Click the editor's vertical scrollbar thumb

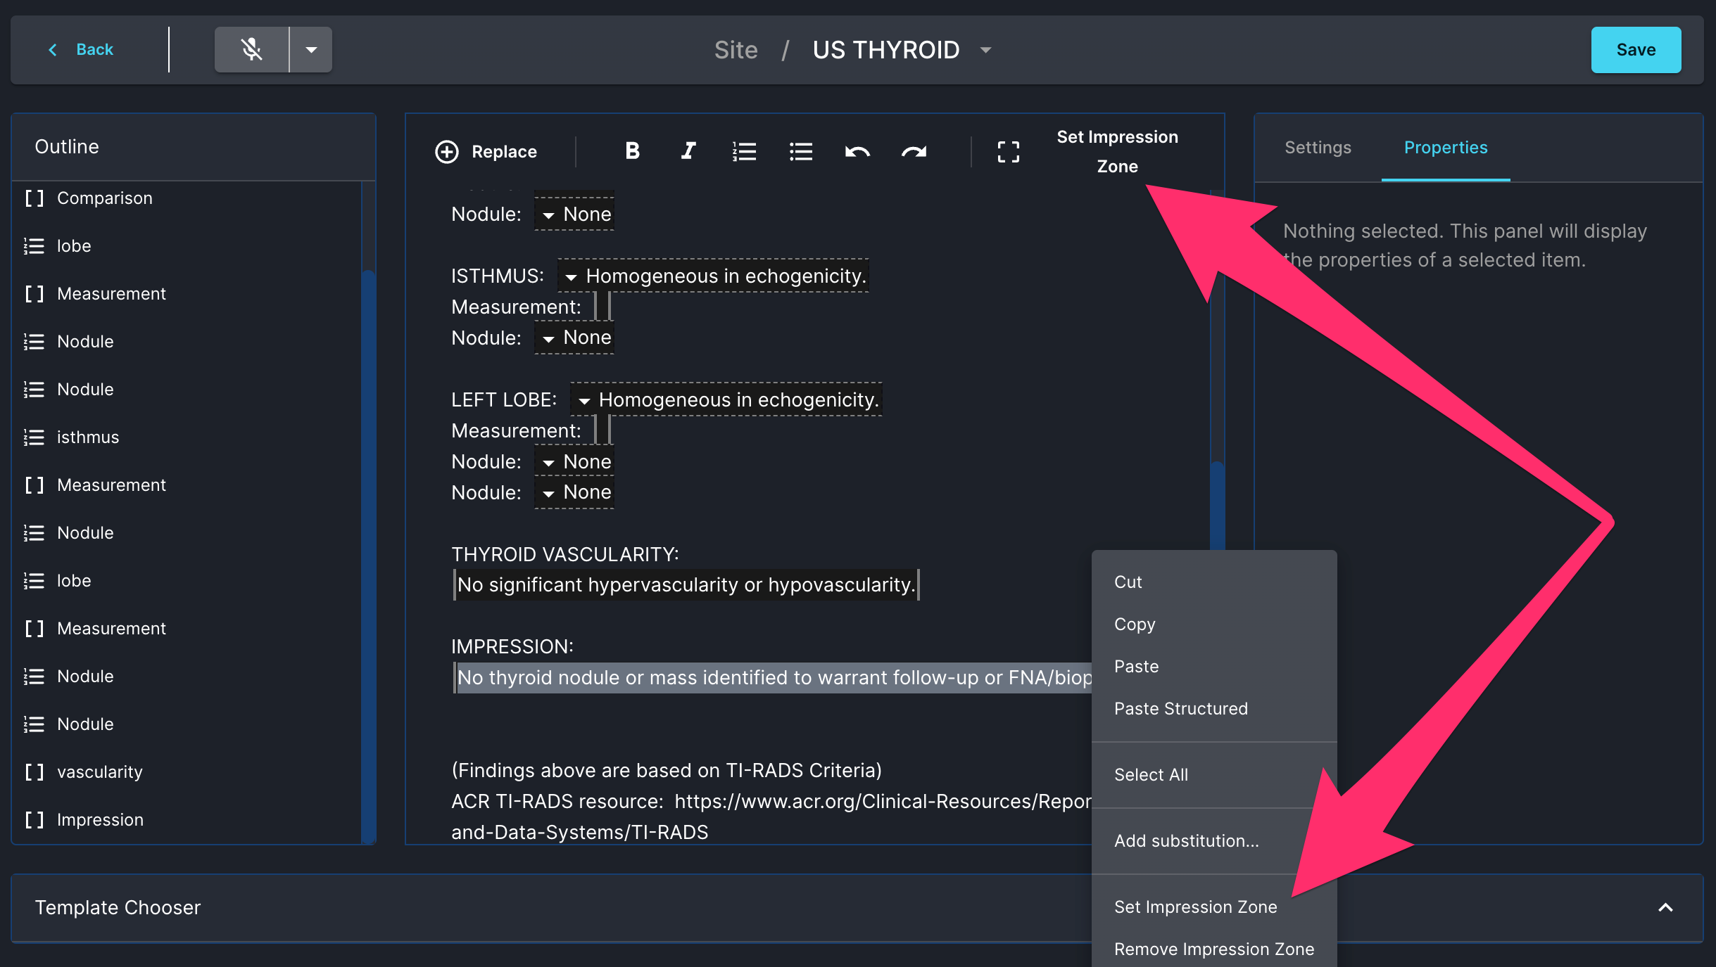coord(1217,506)
